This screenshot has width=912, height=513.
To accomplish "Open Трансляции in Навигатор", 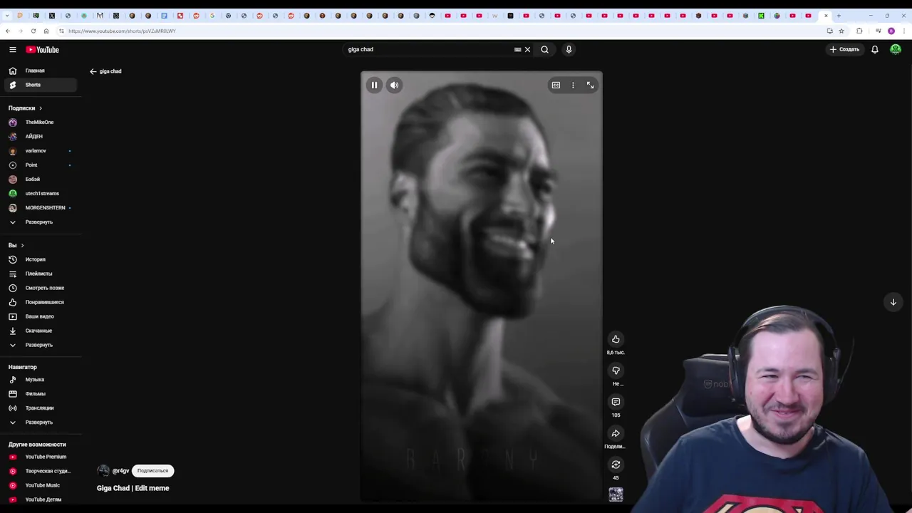I will [40, 408].
